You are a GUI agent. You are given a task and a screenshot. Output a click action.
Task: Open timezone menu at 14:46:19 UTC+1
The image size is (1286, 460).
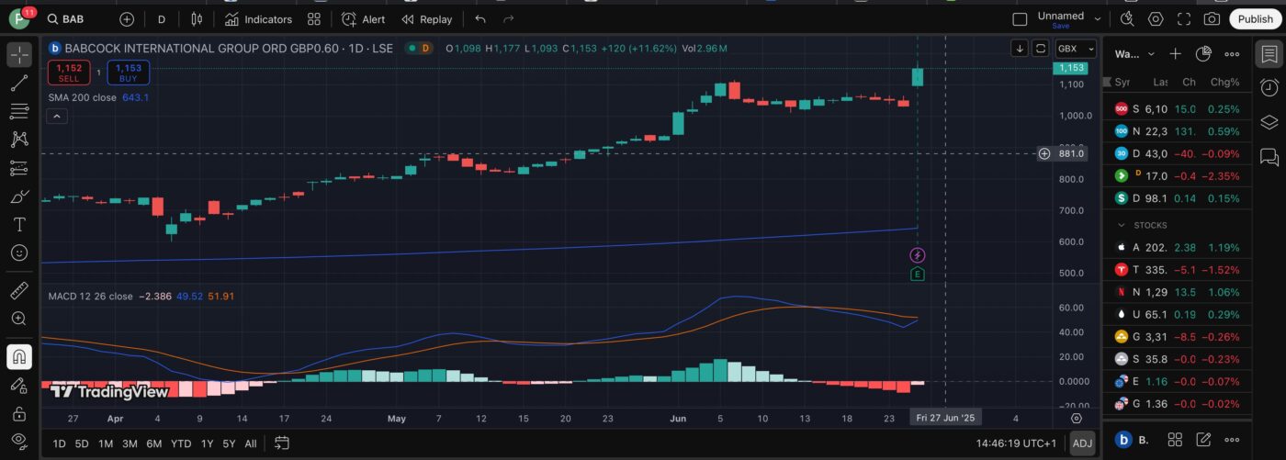tap(1016, 444)
